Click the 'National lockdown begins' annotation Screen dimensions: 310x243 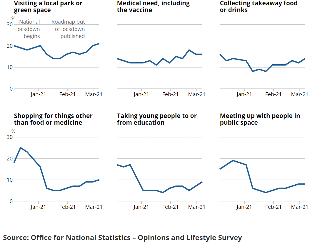click(x=29, y=29)
